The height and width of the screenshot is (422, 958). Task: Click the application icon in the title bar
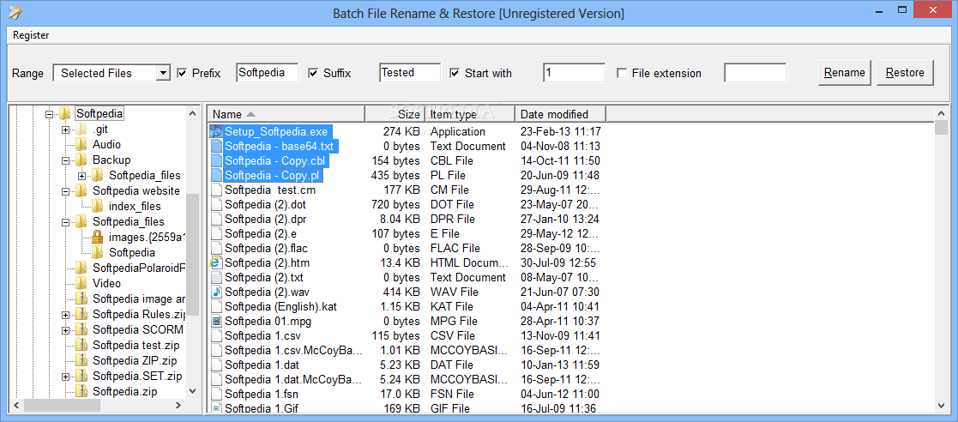pyautogui.click(x=16, y=13)
